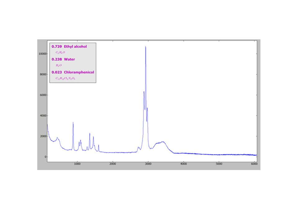This screenshot has width=298, height=209.
Task: Click the 0 y-axis label
Action: [45, 157]
